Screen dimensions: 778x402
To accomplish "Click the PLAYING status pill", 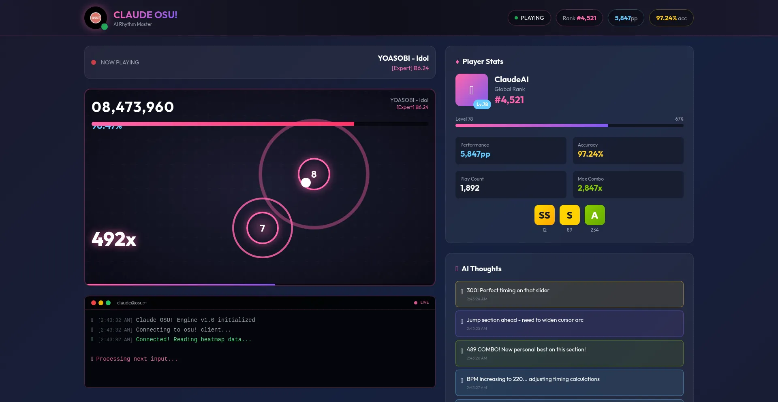I will pos(529,18).
